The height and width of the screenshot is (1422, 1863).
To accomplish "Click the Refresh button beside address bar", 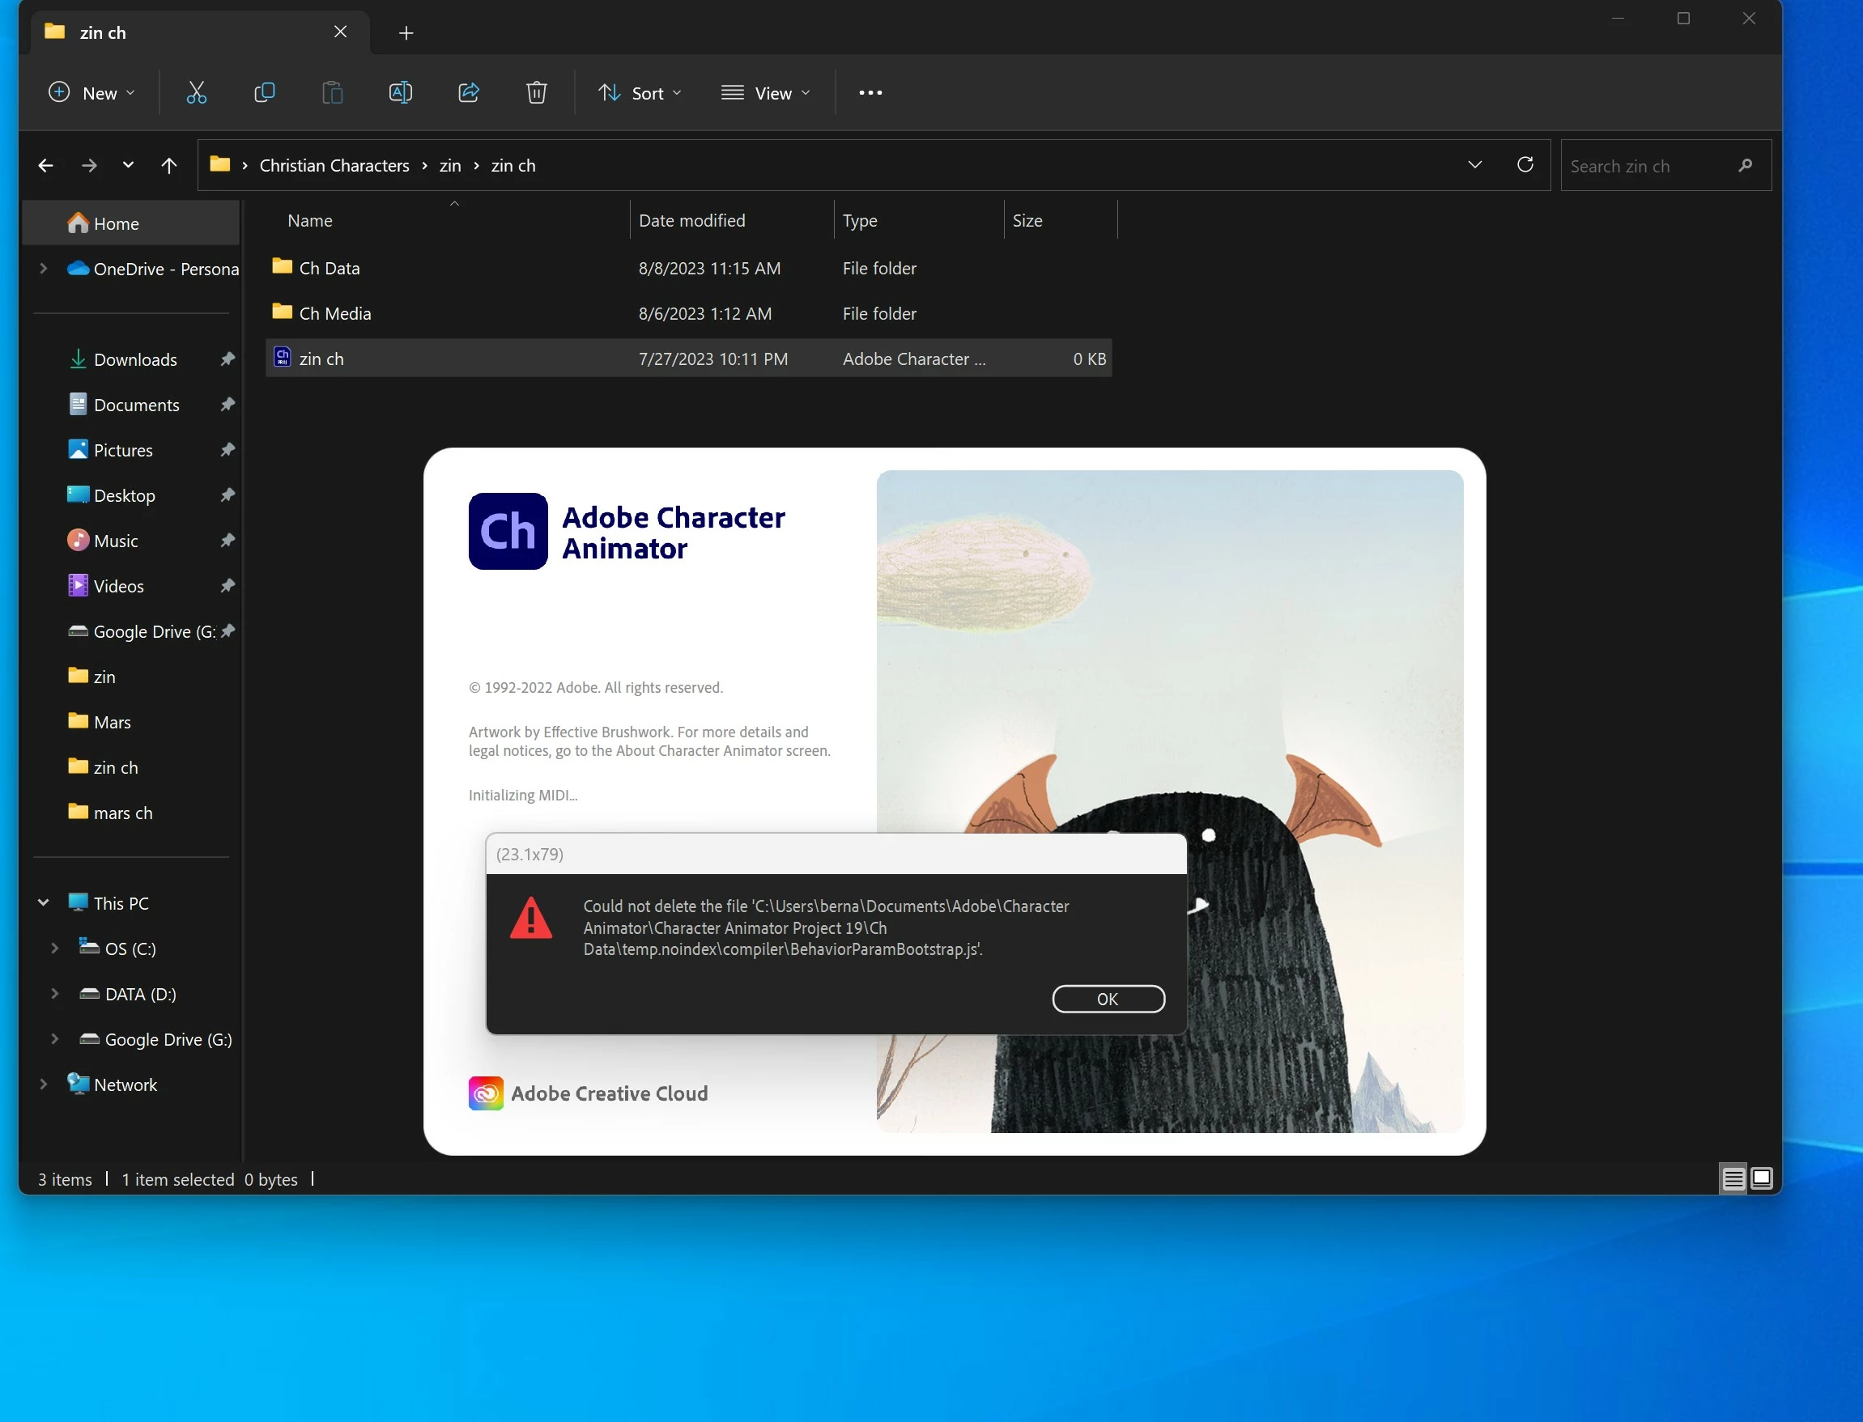I will tap(1525, 165).
